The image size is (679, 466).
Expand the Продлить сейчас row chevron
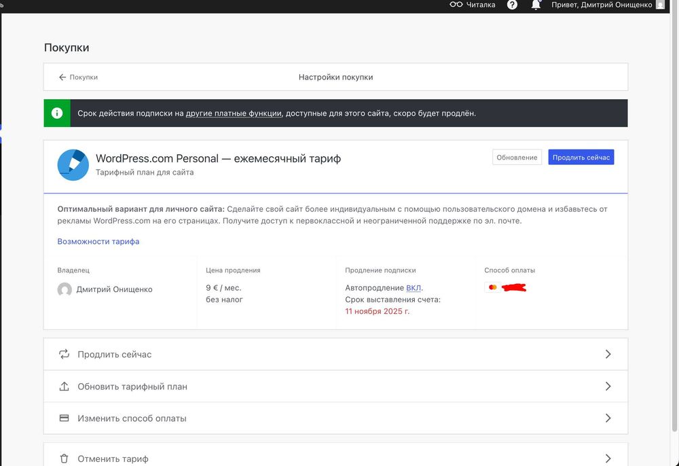coord(608,354)
